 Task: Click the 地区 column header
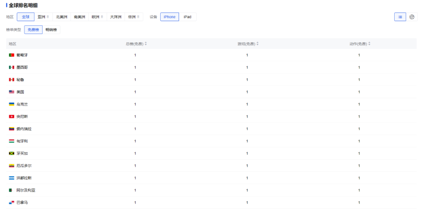pyautogui.click(x=13, y=44)
